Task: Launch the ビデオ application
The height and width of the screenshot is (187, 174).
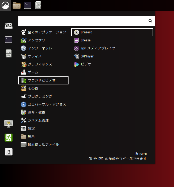Action: 112,64
